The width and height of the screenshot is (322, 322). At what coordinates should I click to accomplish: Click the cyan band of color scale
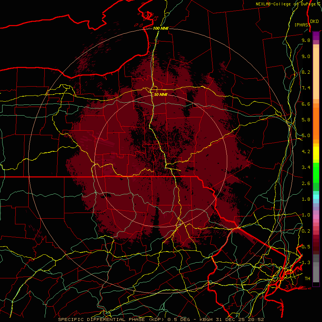316,197
